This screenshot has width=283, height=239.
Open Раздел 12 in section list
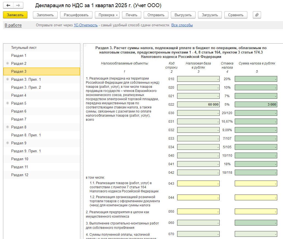pos(20,175)
